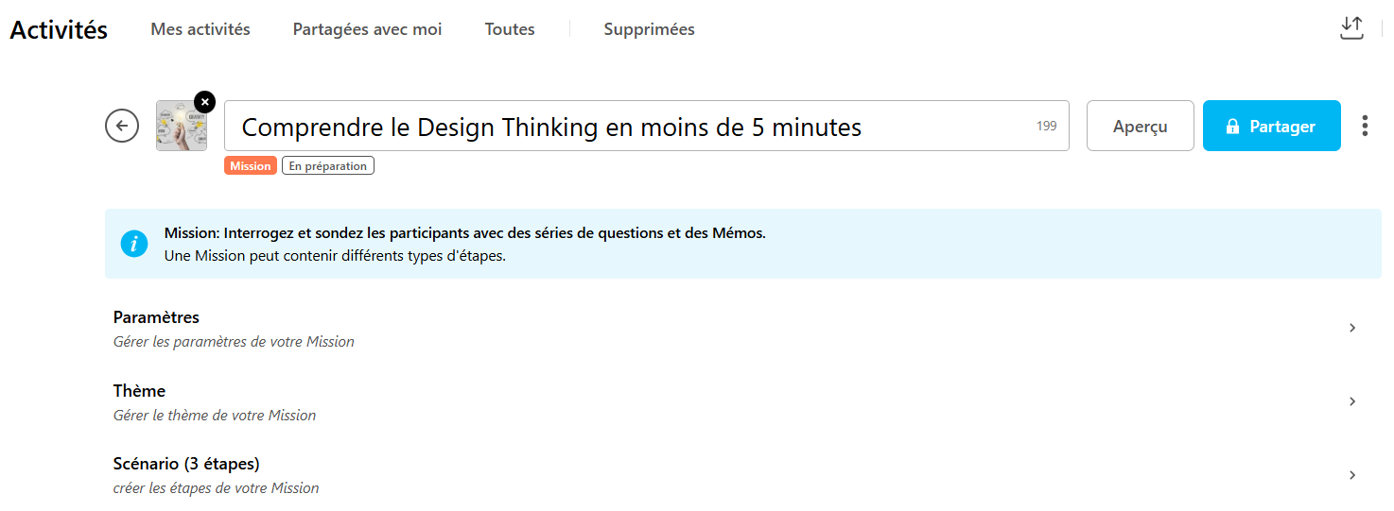Select the Toutes tab
1394x511 pixels.
click(510, 29)
